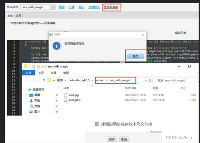Click the properties checkmark icon in title bar
The height and width of the screenshot is (143, 200).
point(34,66)
